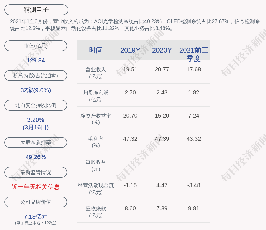Select the 最新监管情况 label
The height and width of the screenshot is (230, 266).
36,172
